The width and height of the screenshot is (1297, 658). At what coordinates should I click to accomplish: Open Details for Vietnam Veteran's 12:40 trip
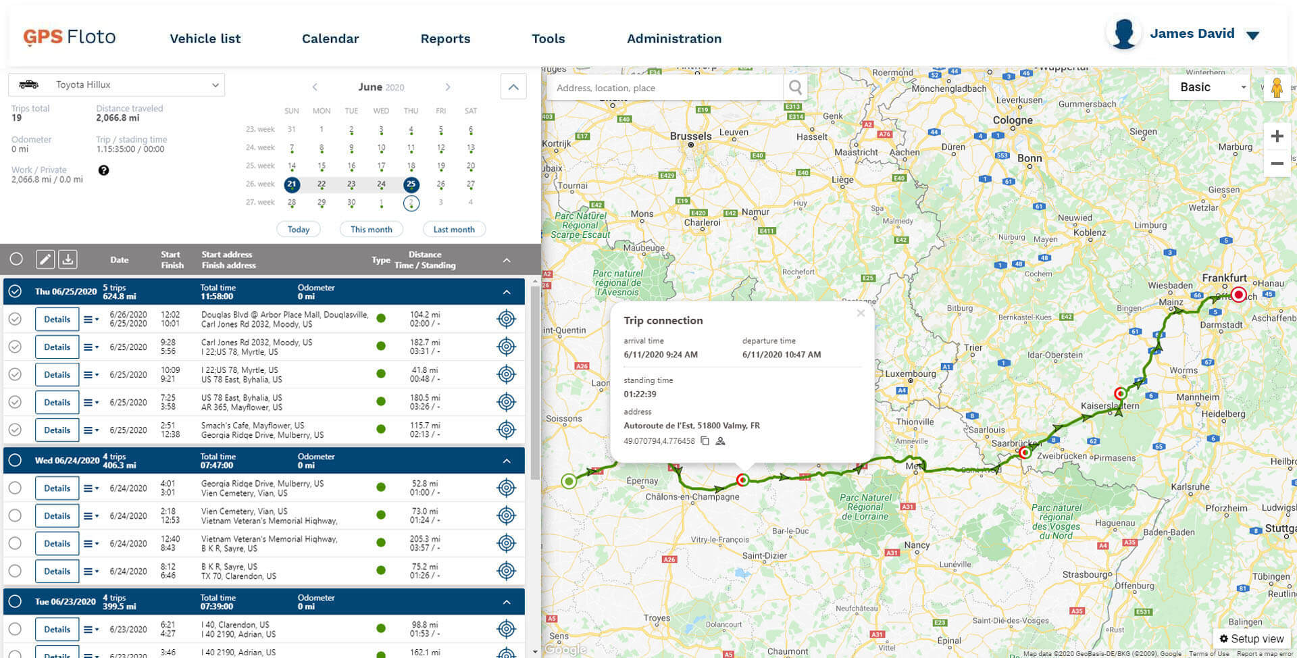[x=57, y=543]
